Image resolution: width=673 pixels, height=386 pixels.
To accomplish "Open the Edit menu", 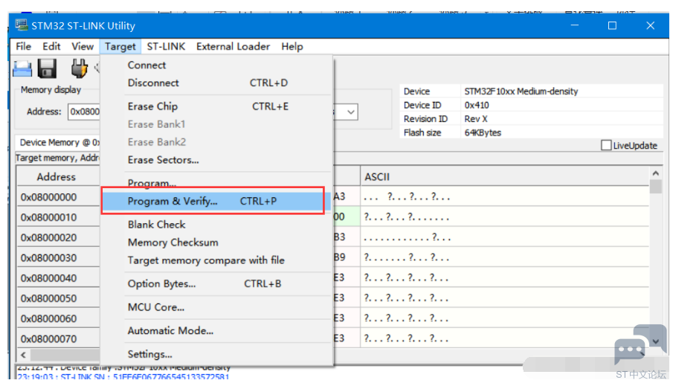I will click(x=51, y=46).
